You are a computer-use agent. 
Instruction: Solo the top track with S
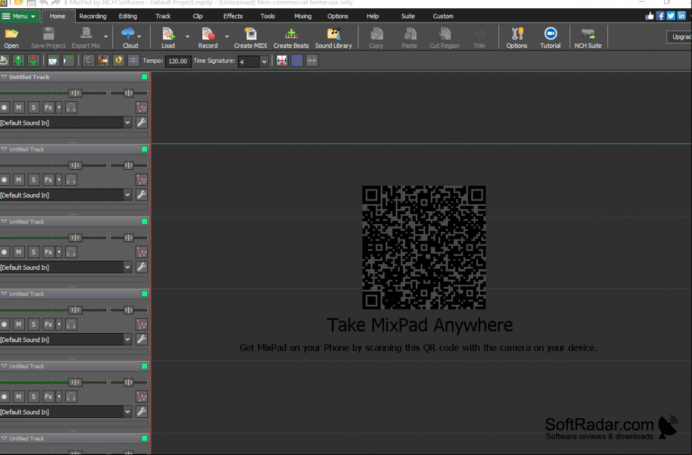click(34, 107)
